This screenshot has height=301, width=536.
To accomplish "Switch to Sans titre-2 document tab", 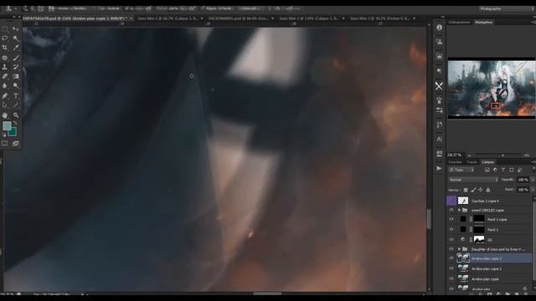I will [309, 18].
